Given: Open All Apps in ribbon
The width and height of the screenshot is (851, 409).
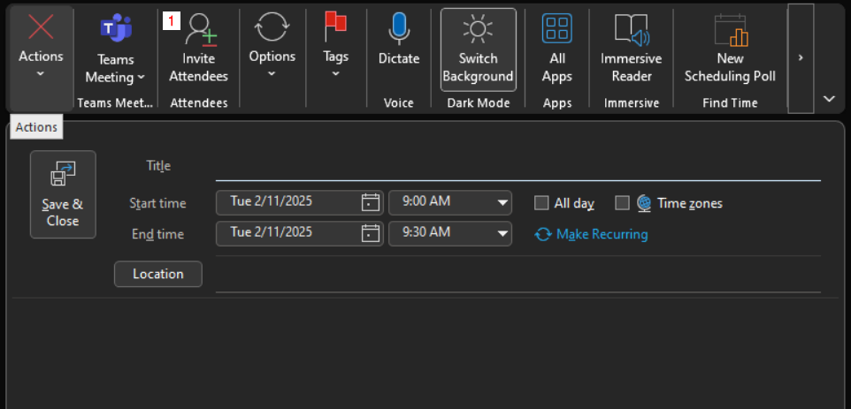Looking at the screenshot, I should click(556, 49).
